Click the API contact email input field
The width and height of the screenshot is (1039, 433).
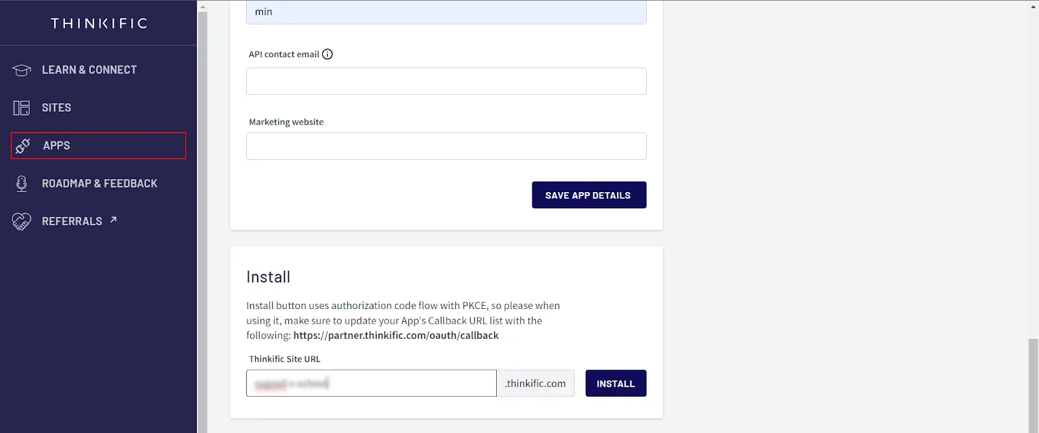pos(445,80)
